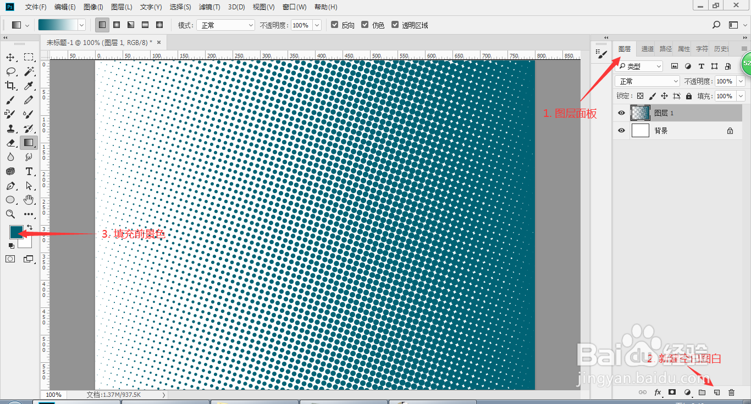The height and width of the screenshot is (404, 751).
Task: Choose Diamond Gradient style button
Action: pyautogui.click(x=159, y=25)
